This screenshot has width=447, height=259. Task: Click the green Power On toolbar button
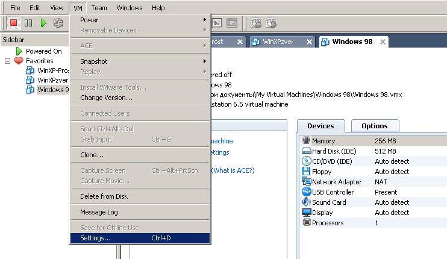(43, 23)
